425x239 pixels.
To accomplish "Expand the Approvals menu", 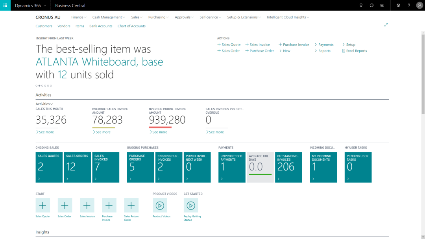I will pyautogui.click(x=184, y=17).
